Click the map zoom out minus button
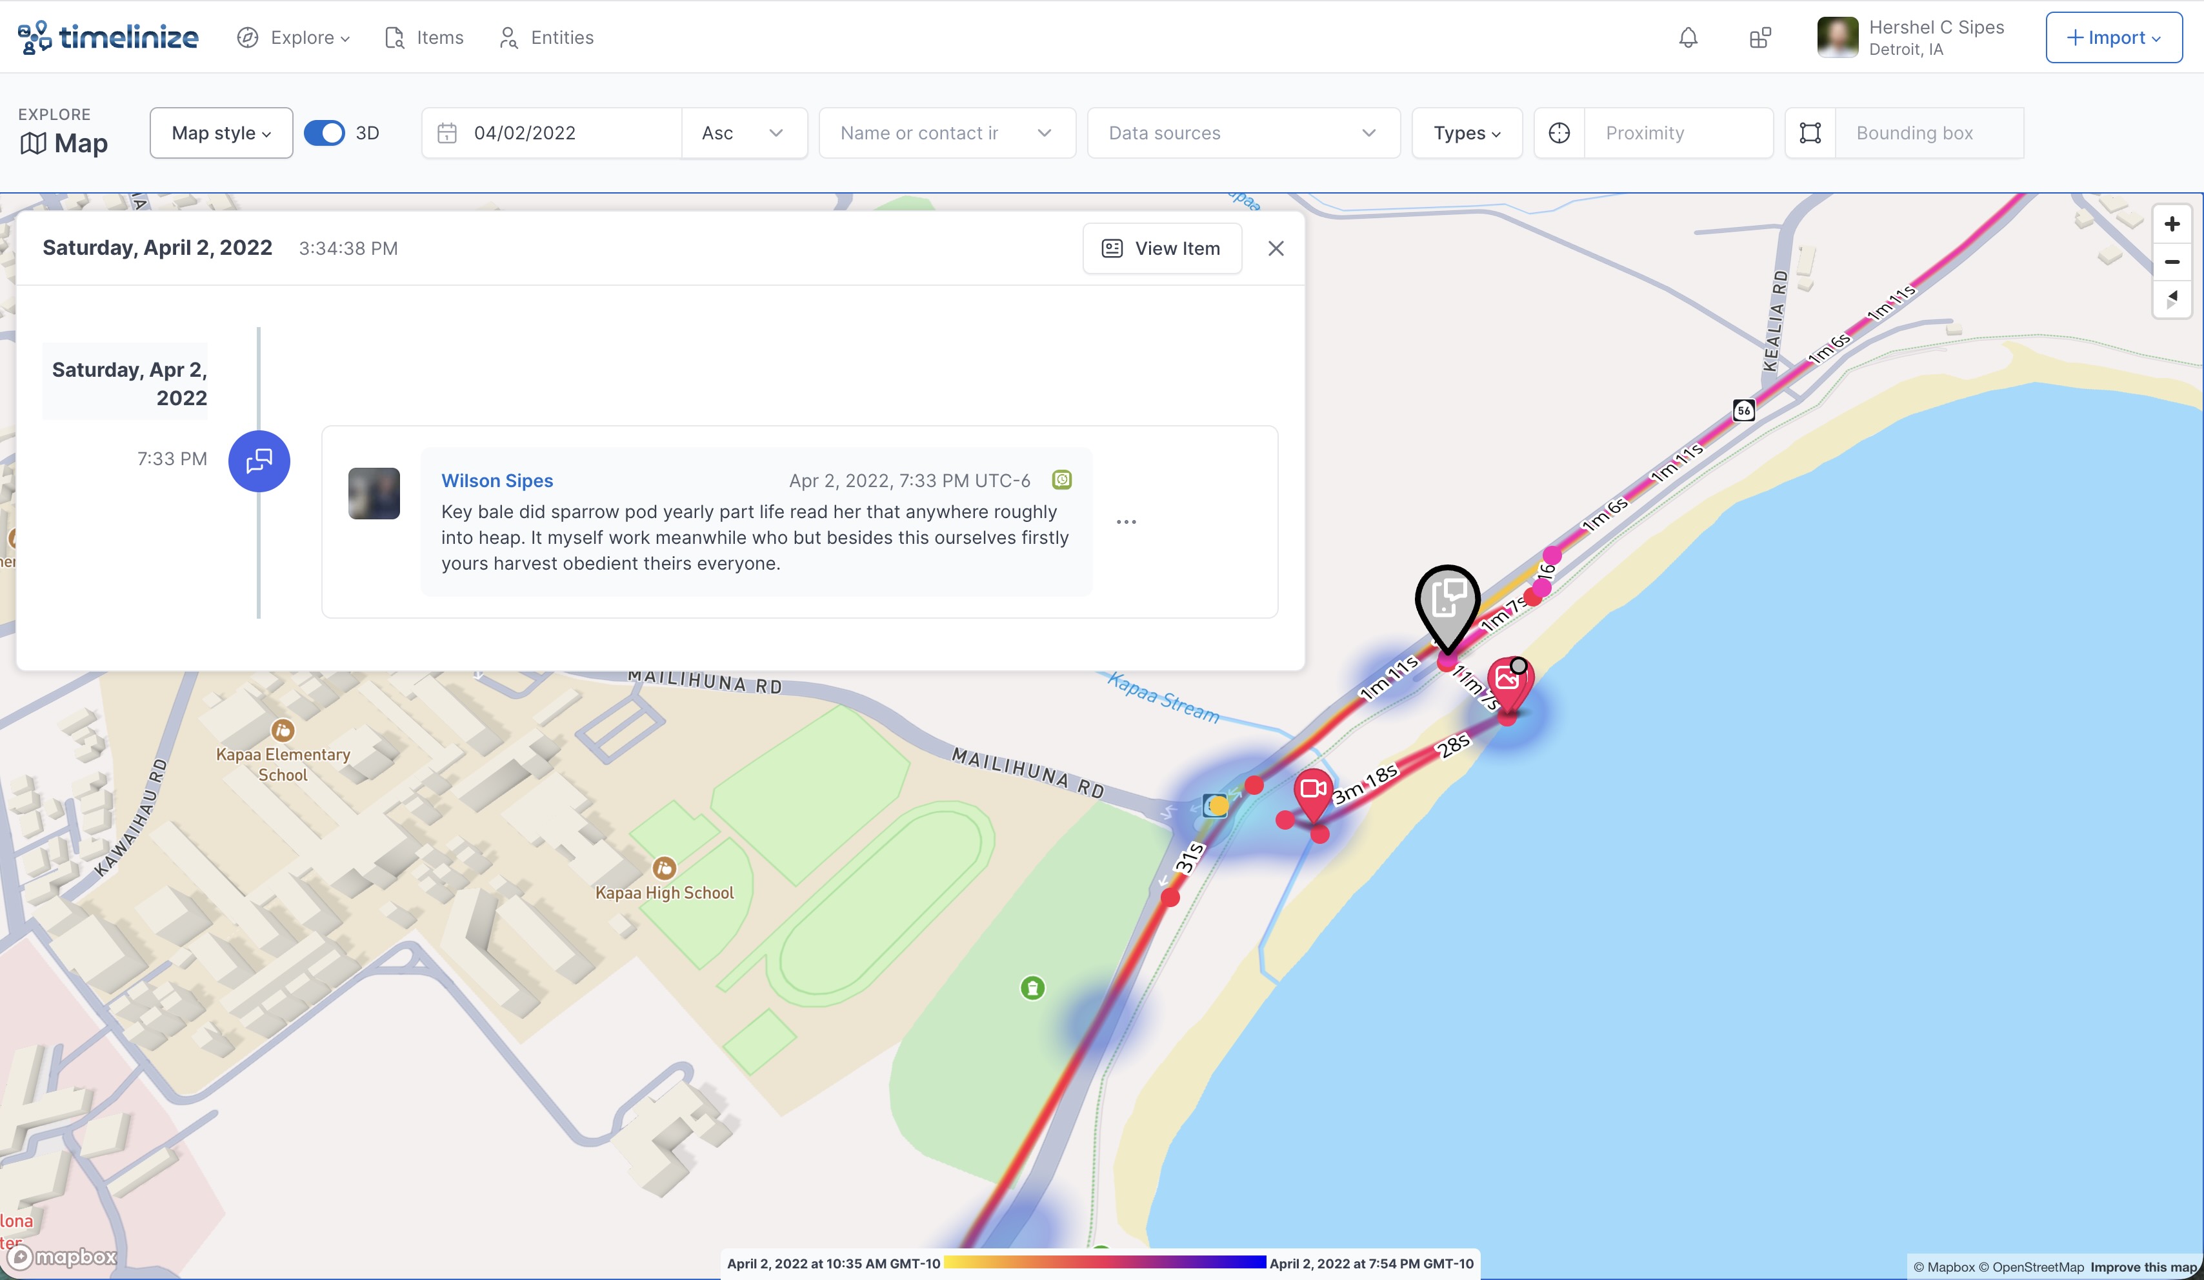The height and width of the screenshot is (1280, 2204). click(2172, 261)
